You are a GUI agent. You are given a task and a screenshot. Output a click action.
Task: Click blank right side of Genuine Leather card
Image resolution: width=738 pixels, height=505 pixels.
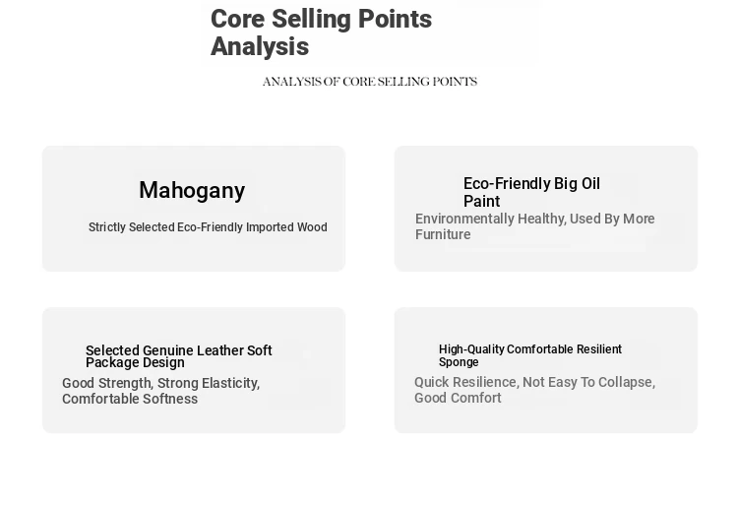coord(315,366)
